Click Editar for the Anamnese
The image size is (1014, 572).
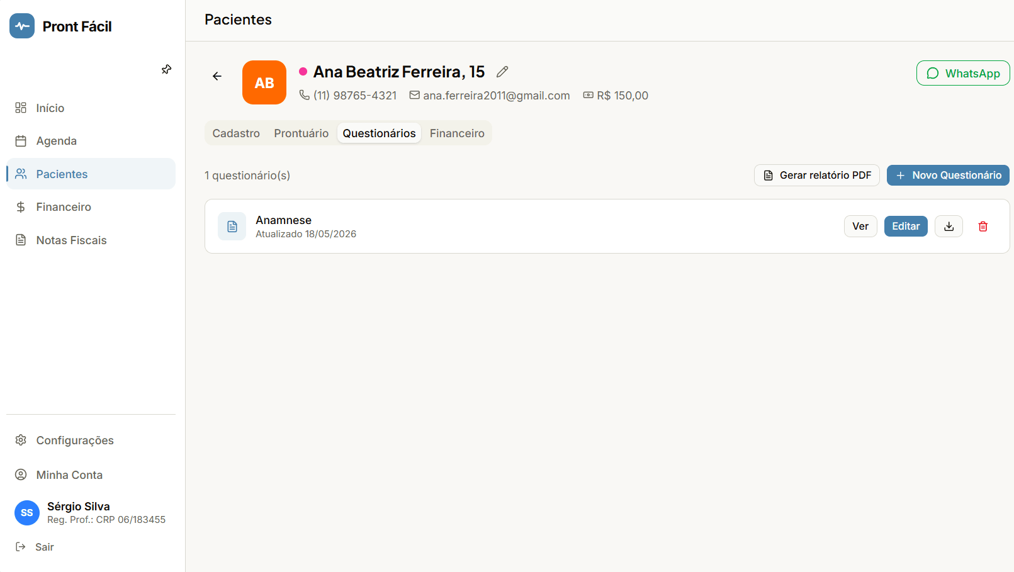[x=906, y=227]
